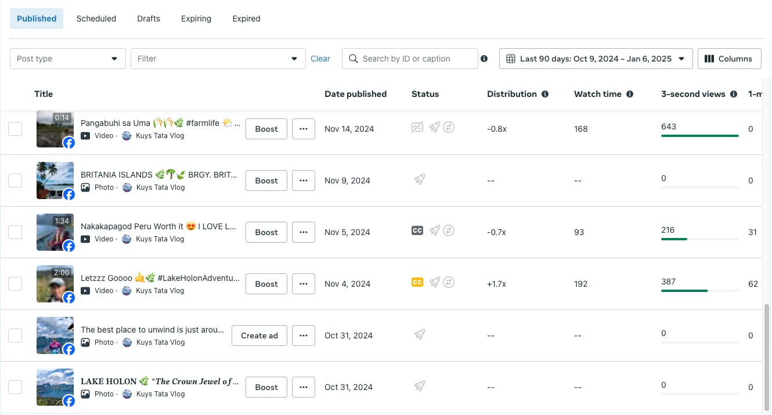Tick the BRITANIA ISLANDS photo checkbox
The height and width of the screenshot is (415, 772).
[15, 181]
